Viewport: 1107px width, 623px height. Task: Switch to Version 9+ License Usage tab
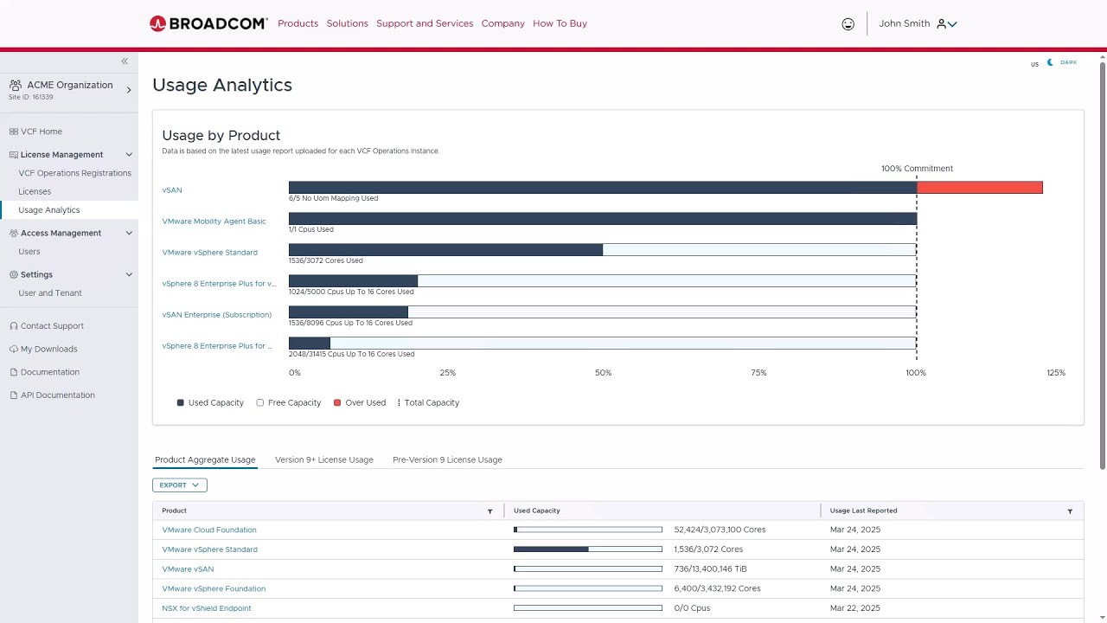(324, 460)
